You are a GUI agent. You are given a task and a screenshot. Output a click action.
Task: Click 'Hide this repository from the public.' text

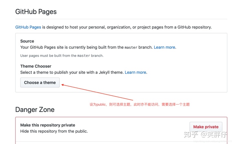click(54, 131)
